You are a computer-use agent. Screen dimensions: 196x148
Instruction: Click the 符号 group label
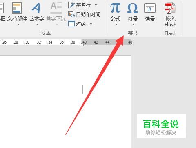tap(133, 33)
